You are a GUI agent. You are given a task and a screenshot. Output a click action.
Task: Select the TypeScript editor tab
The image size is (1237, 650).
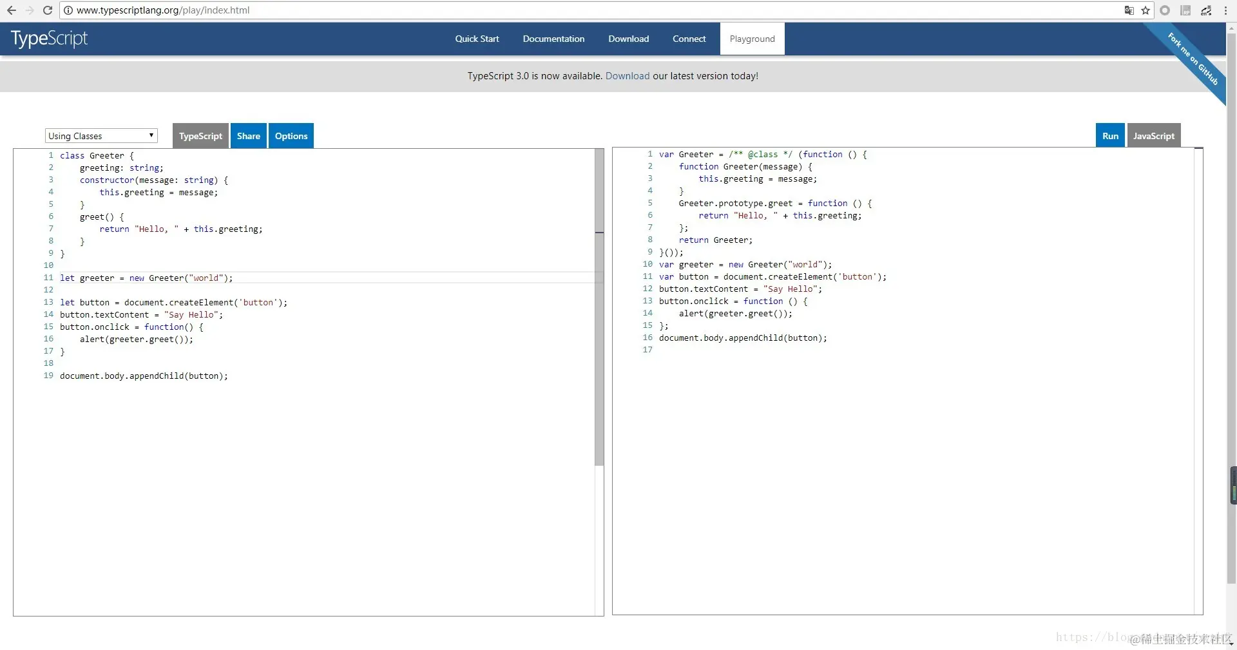(200, 136)
